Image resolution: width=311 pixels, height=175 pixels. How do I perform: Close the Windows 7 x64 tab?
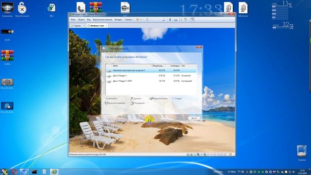106,26
